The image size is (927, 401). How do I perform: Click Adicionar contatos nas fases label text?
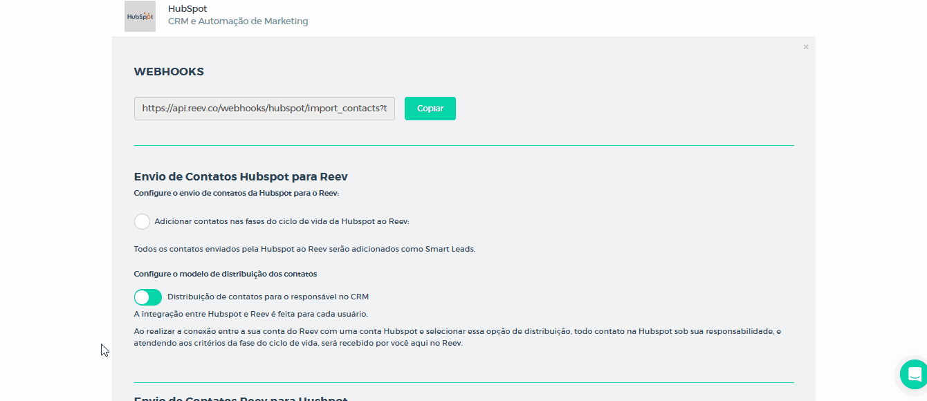coord(282,221)
